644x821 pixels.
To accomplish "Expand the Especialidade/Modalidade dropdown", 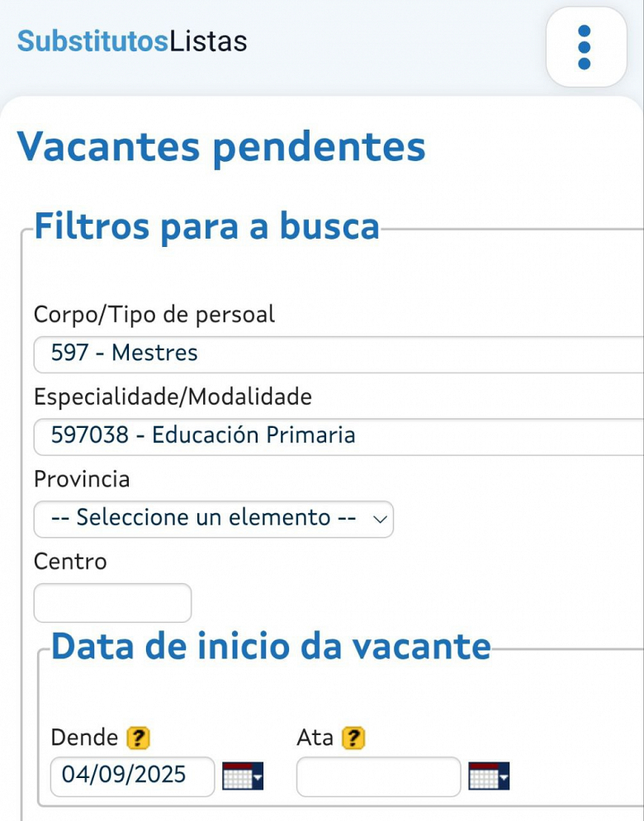I will 339,435.
